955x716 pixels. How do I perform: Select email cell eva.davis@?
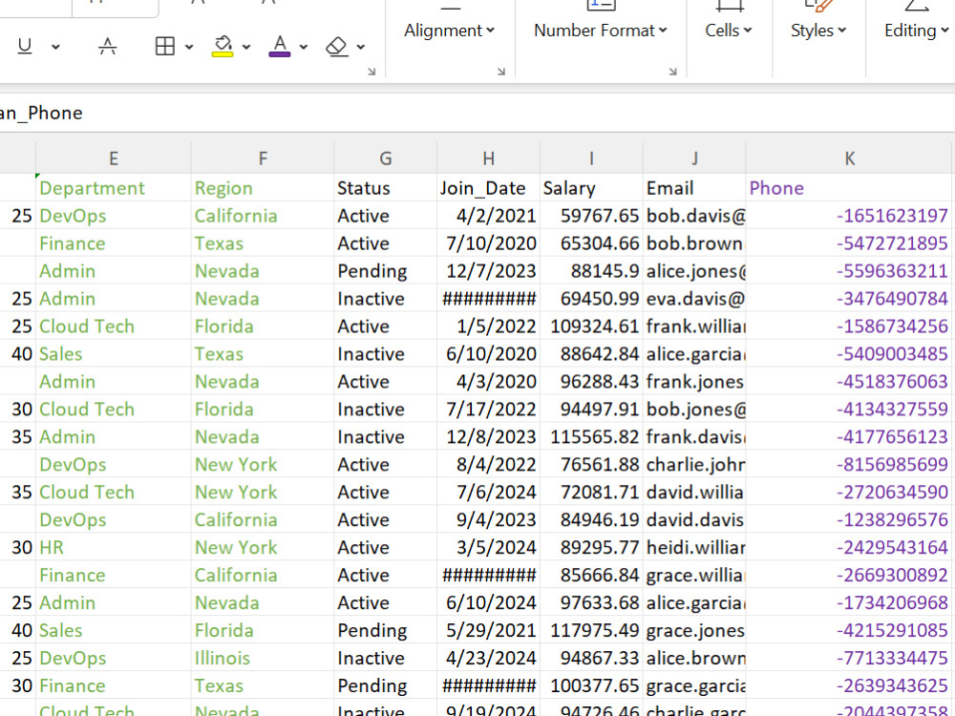click(694, 299)
